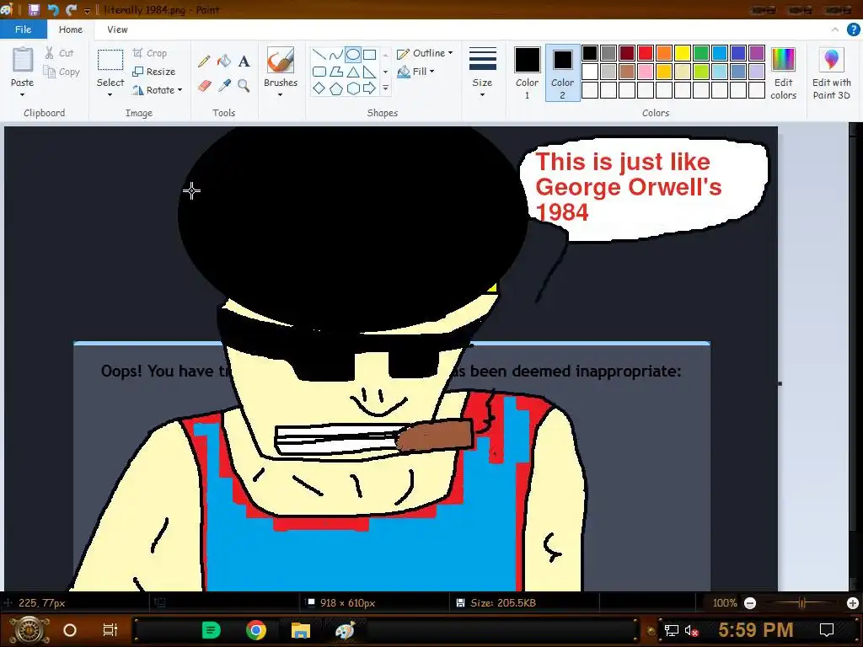The width and height of the screenshot is (863, 647).
Task: Choose the Right triangle shape
Action: [370, 72]
